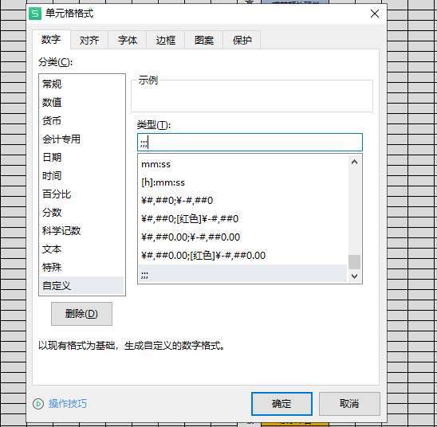
Task: Select the 特殊 category
Action: pyautogui.click(x=82, y=267)
